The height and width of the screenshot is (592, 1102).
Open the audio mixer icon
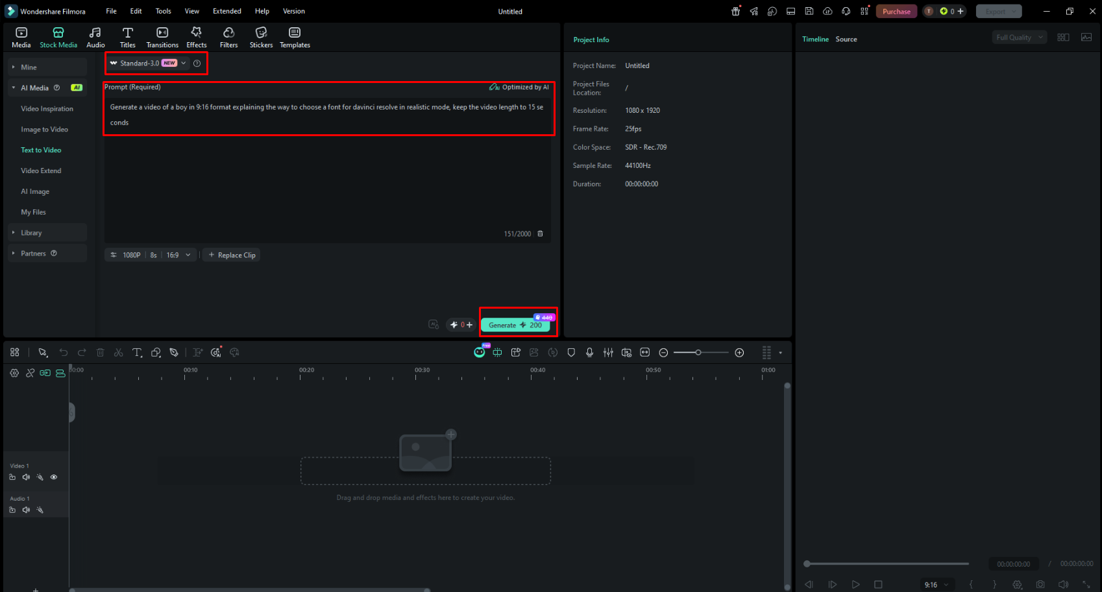pos(608,353)
